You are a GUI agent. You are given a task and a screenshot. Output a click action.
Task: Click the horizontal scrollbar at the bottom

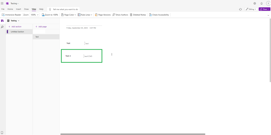(x=133, y=134)
